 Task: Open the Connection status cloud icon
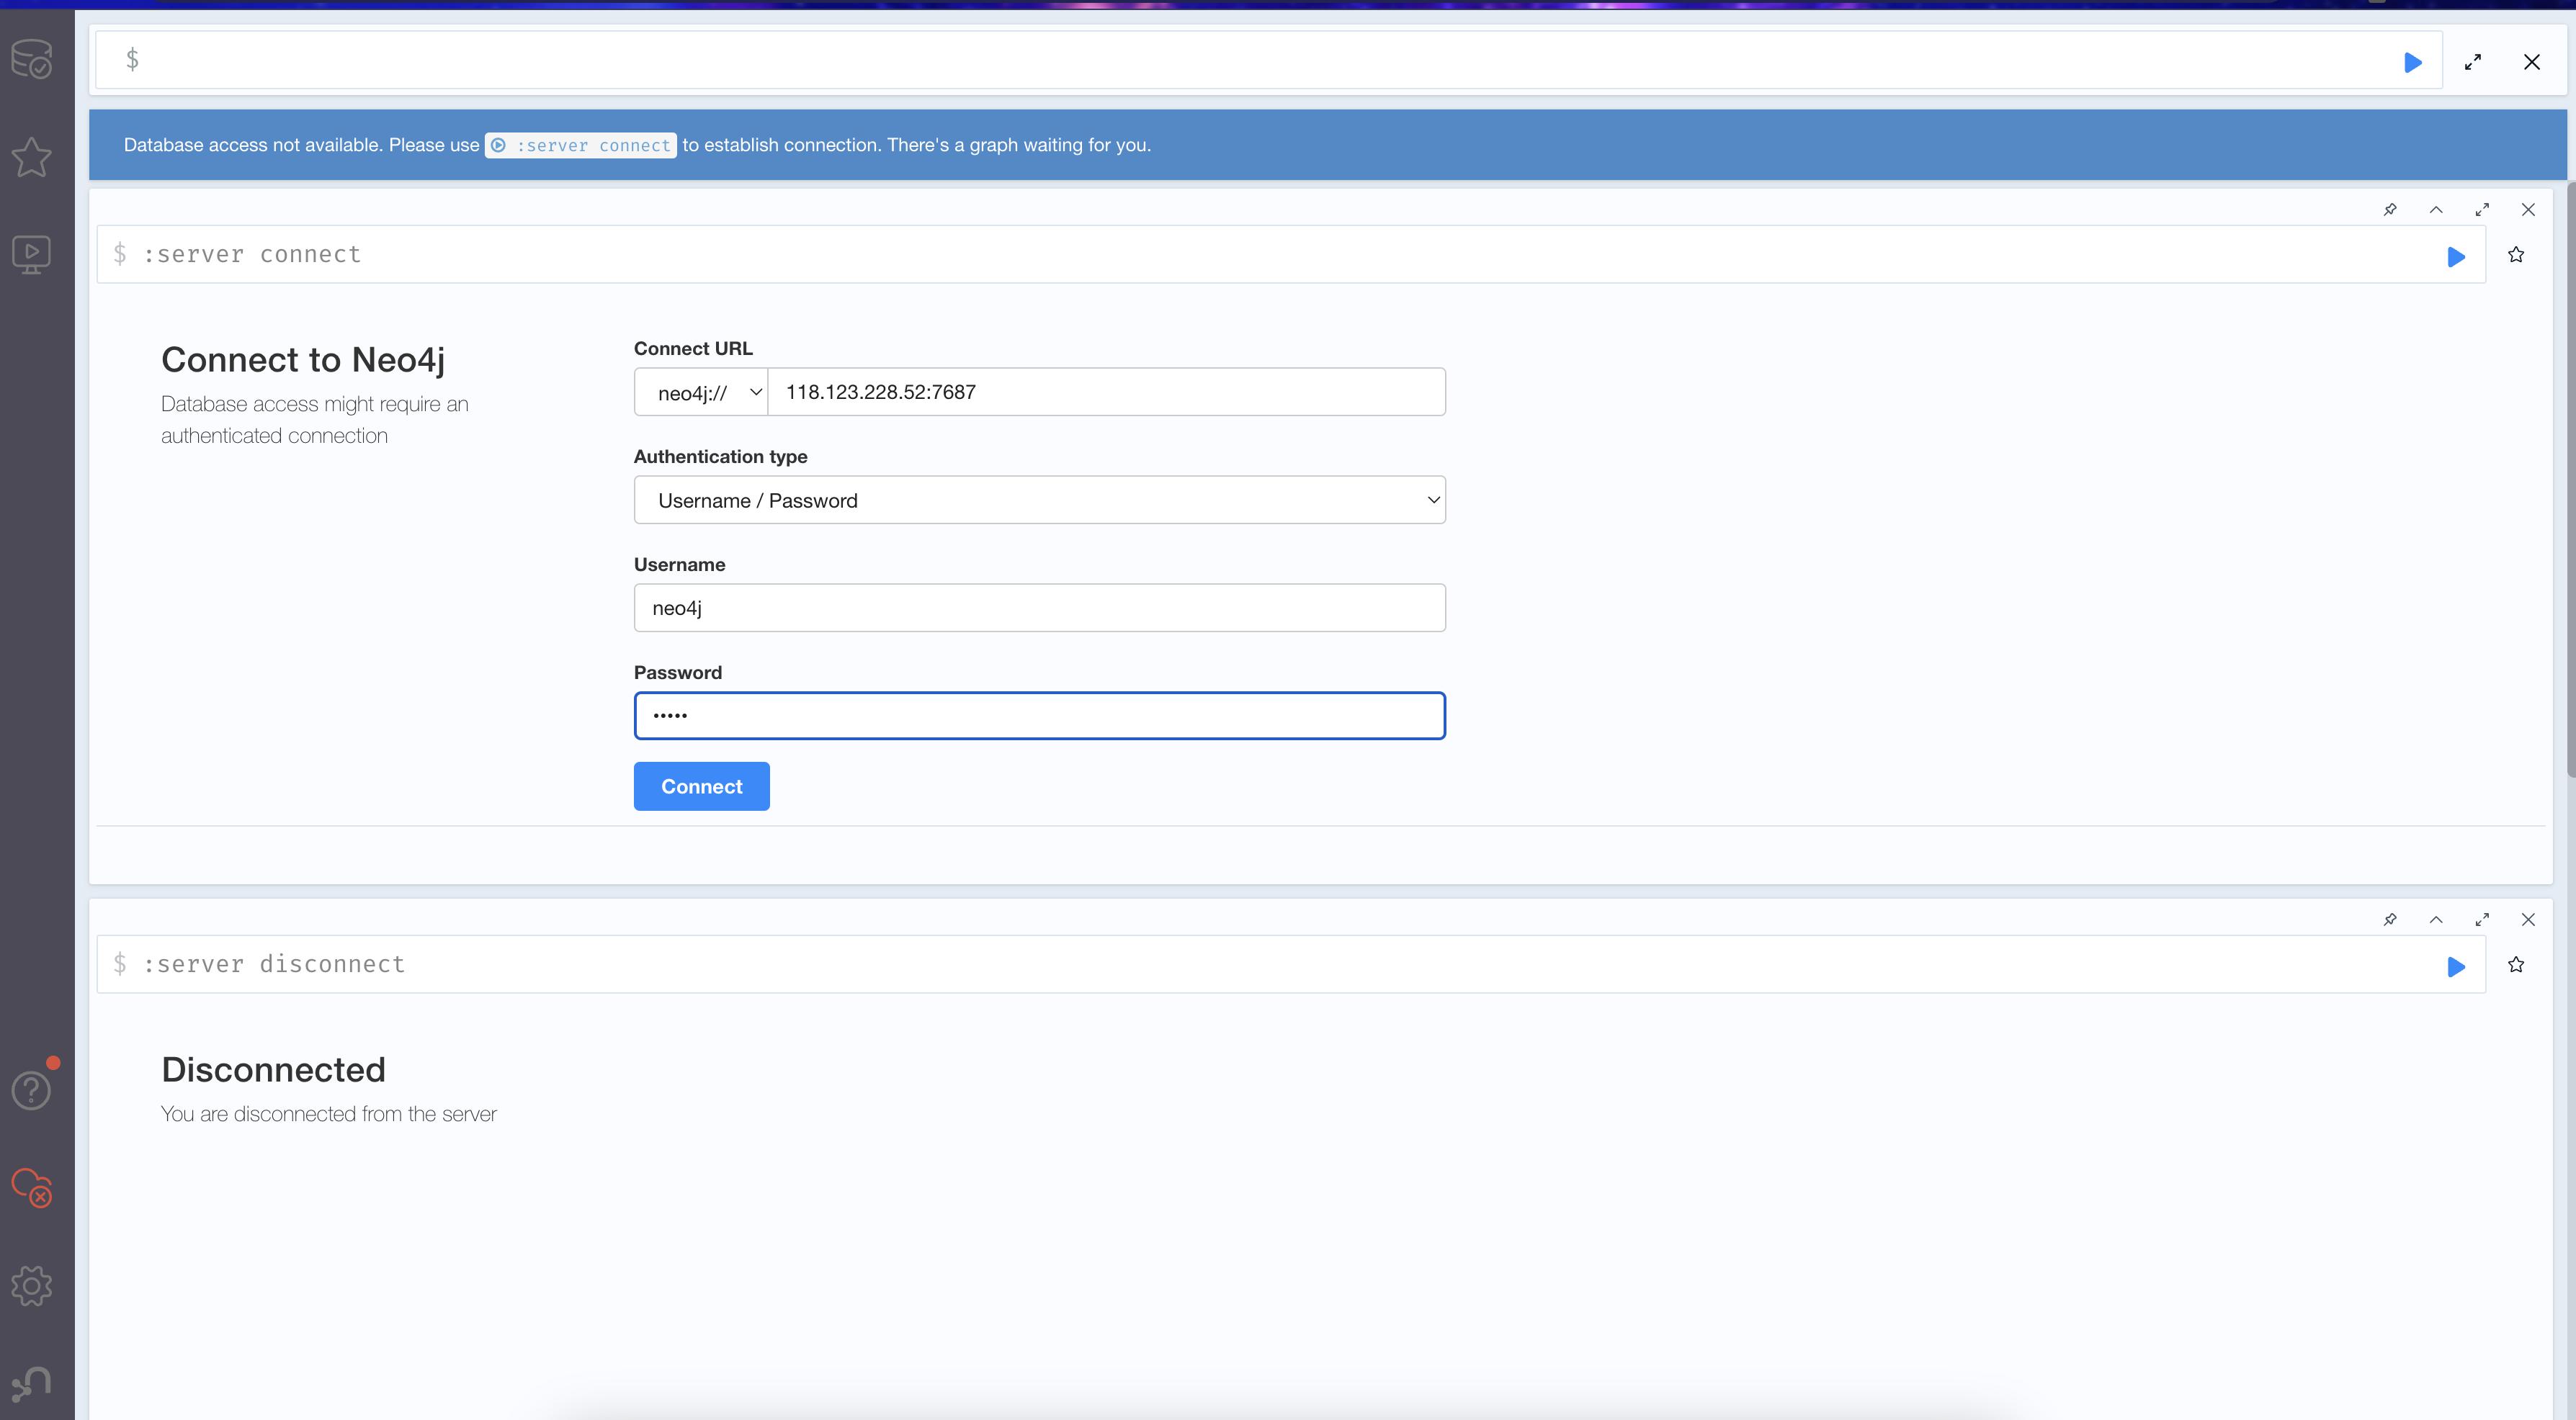click(32, 1187)
